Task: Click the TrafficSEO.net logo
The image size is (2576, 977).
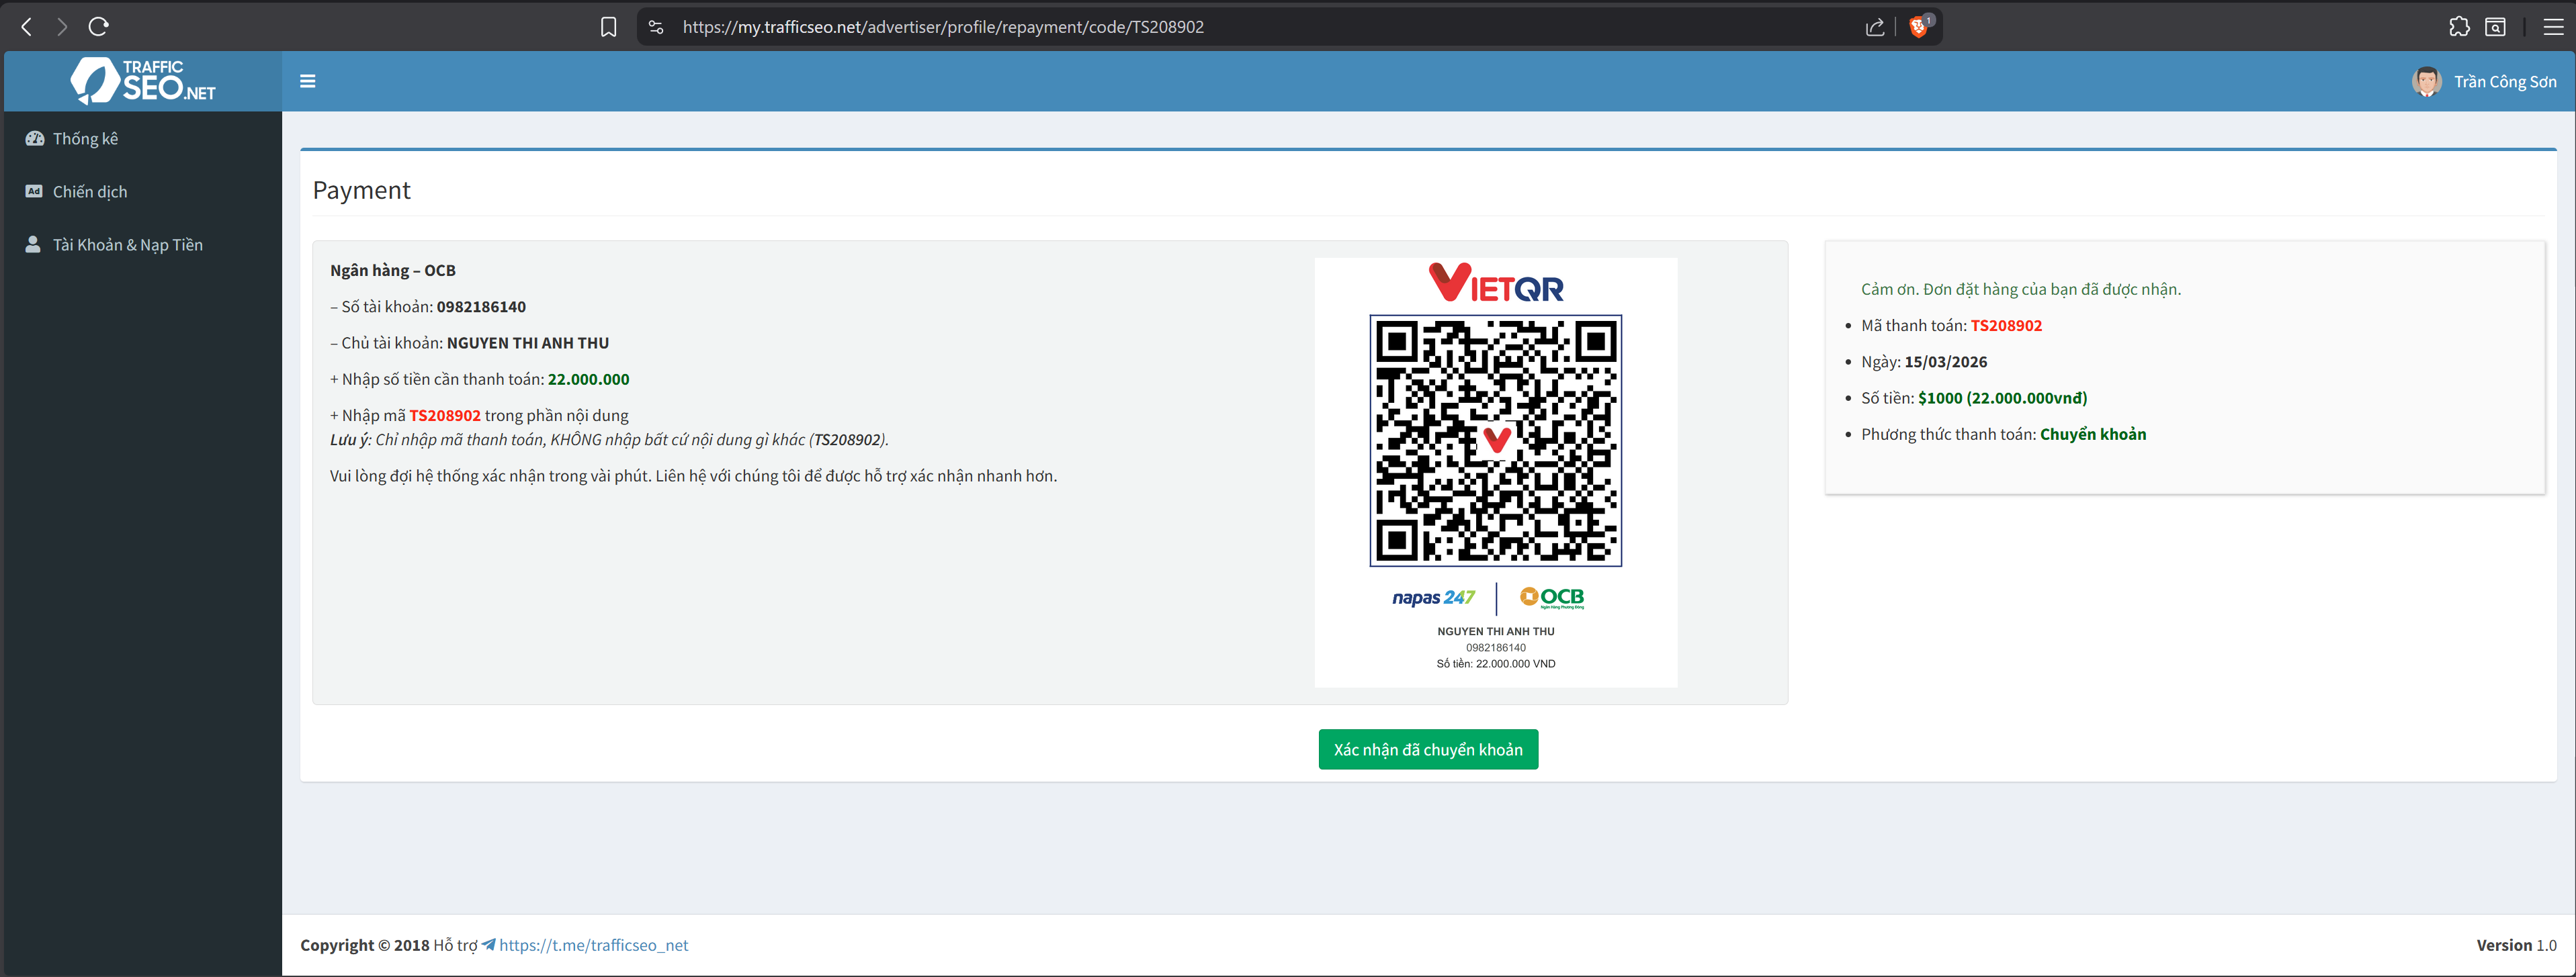Action: click(143, 81)
